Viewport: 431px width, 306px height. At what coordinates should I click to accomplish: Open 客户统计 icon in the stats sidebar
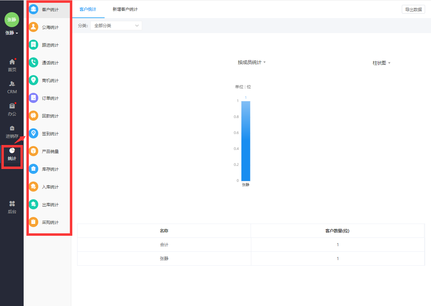coord(34,9)
